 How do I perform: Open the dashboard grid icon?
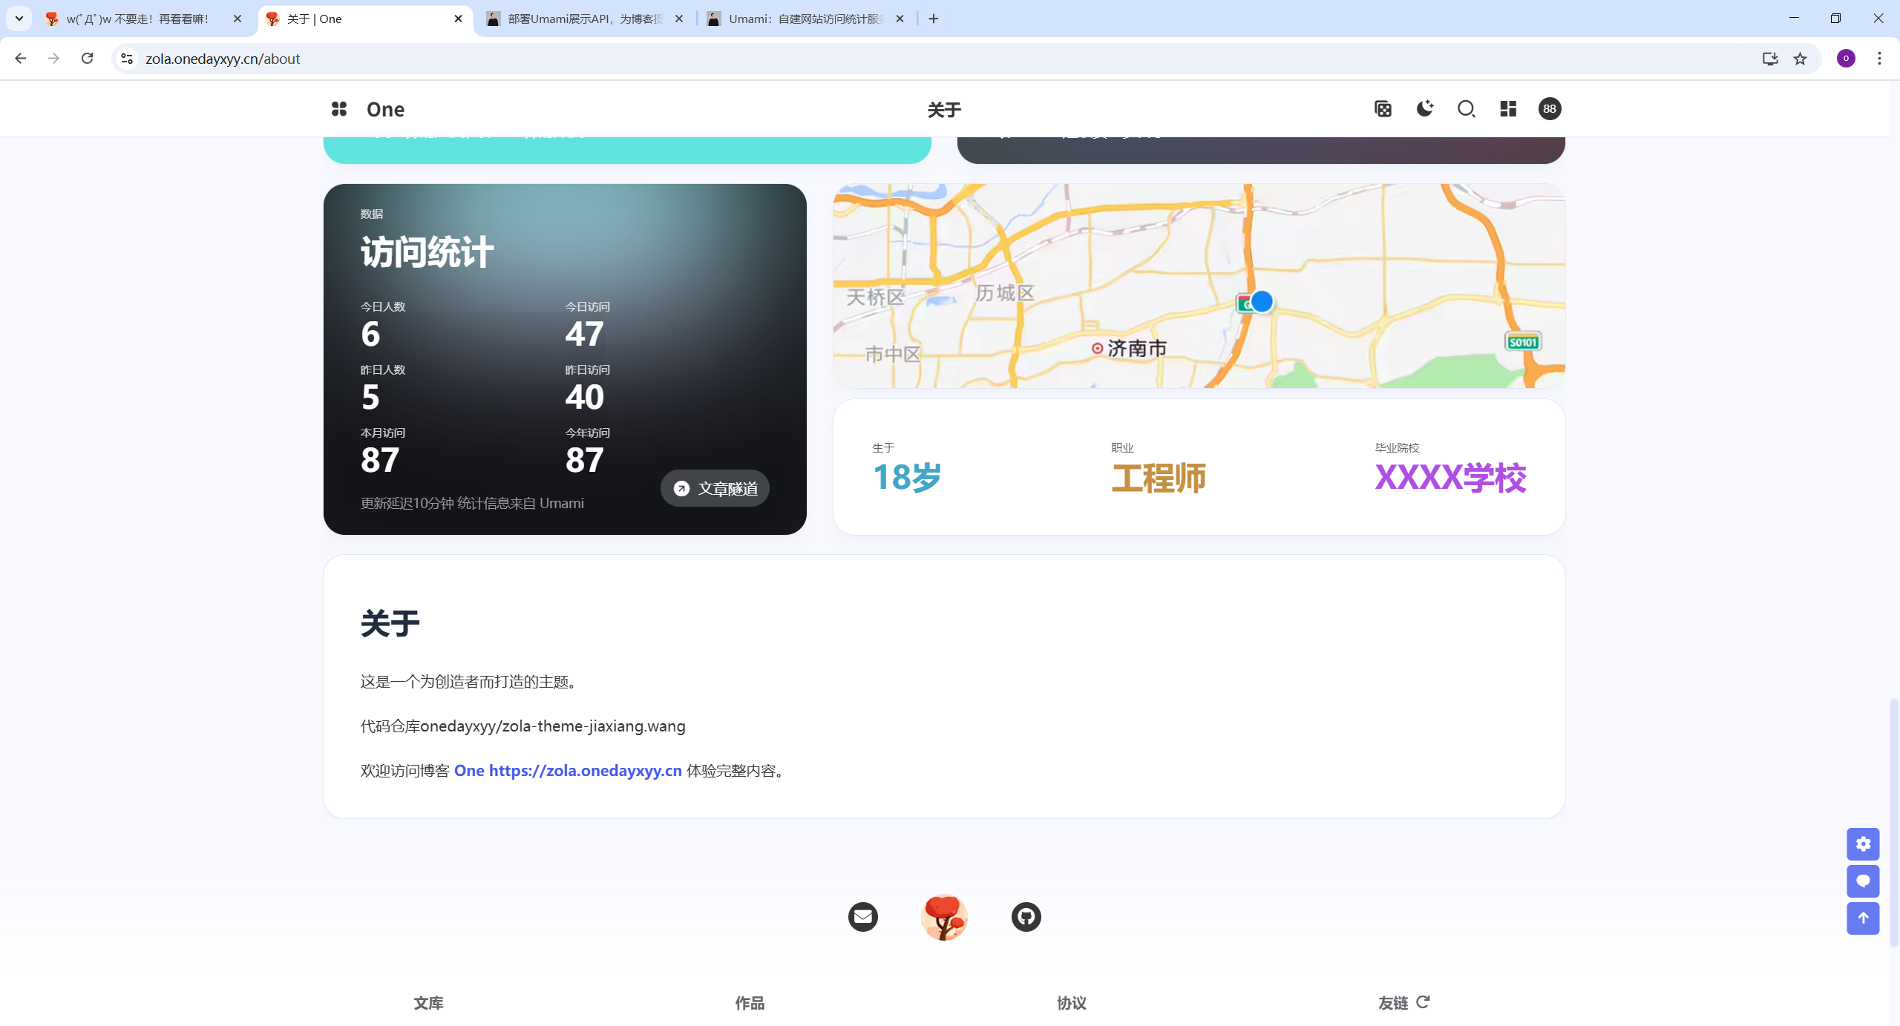1508,109
